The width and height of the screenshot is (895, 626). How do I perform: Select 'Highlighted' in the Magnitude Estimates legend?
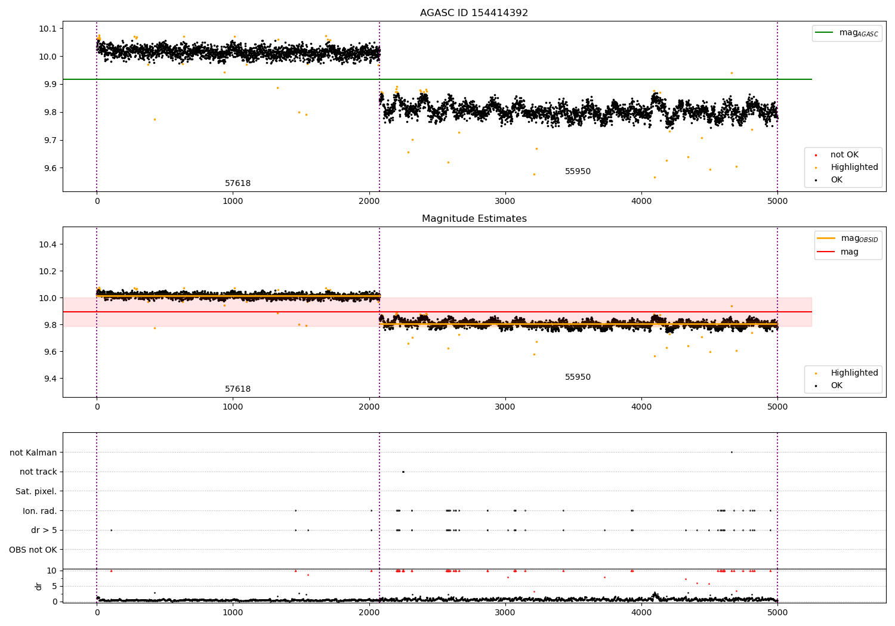(x=854, y=373)
